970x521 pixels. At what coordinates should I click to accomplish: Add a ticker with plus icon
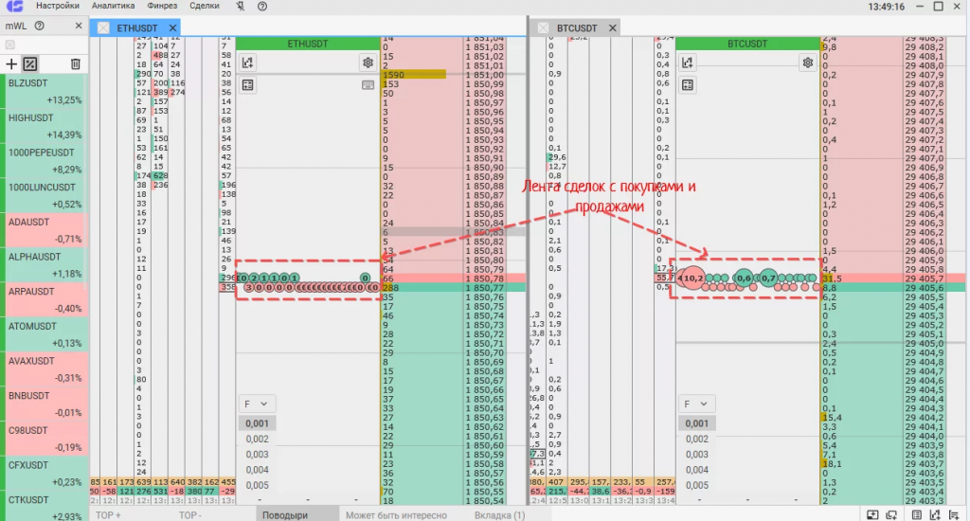pos(11,63)
